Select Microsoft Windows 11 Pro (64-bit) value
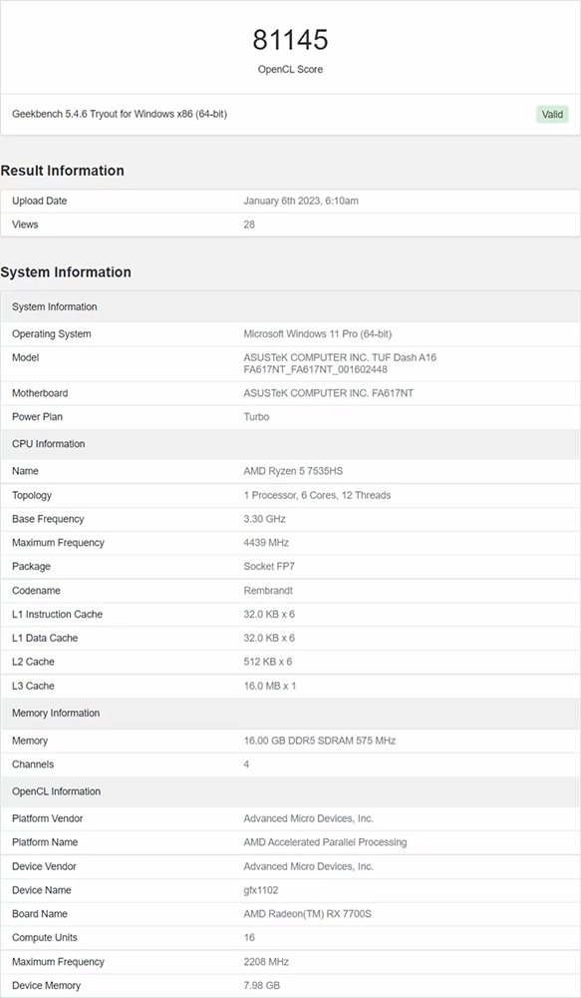Viewport: 581px width, 998px height. coord(318,333)
